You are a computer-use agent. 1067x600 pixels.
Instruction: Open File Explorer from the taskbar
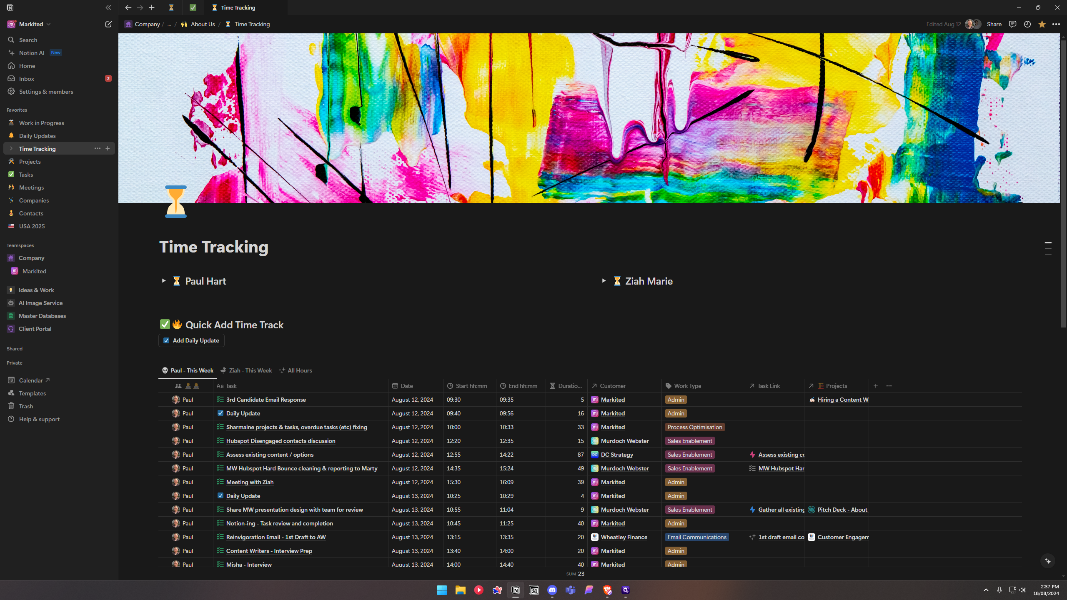tap(460, 590)
